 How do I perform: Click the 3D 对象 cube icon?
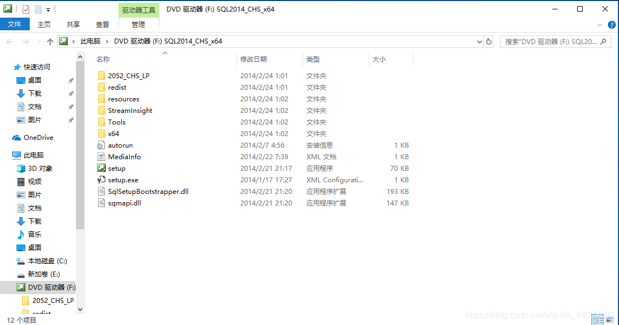point(21,169)
